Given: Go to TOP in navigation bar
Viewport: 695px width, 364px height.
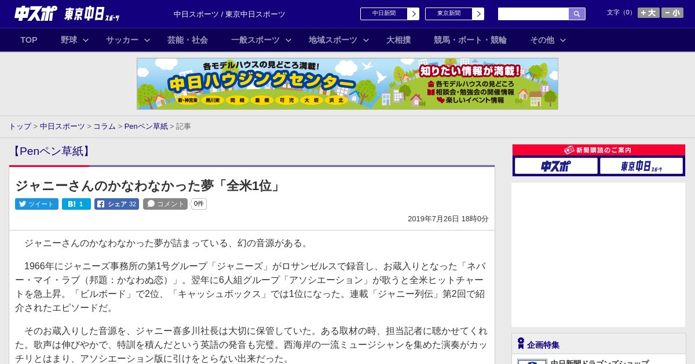Looking at the screenshot, I should (x=29, y=40).
